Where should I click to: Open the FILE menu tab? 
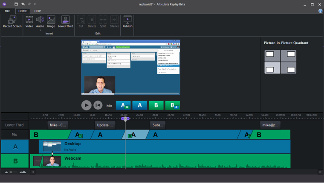(7, 11)
